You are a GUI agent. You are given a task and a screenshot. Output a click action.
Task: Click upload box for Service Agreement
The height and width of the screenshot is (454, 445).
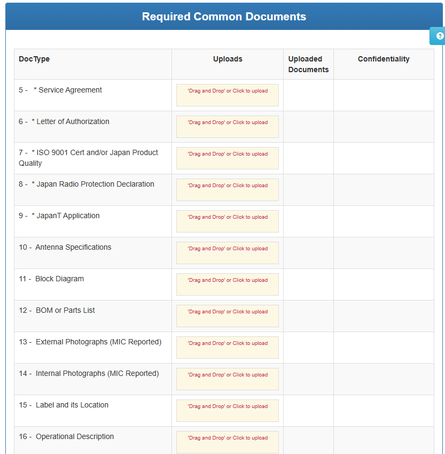click(228, 95)
